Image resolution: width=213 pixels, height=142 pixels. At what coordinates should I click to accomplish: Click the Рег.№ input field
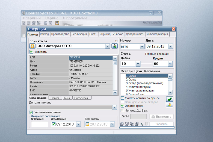(x=138, y=117)
